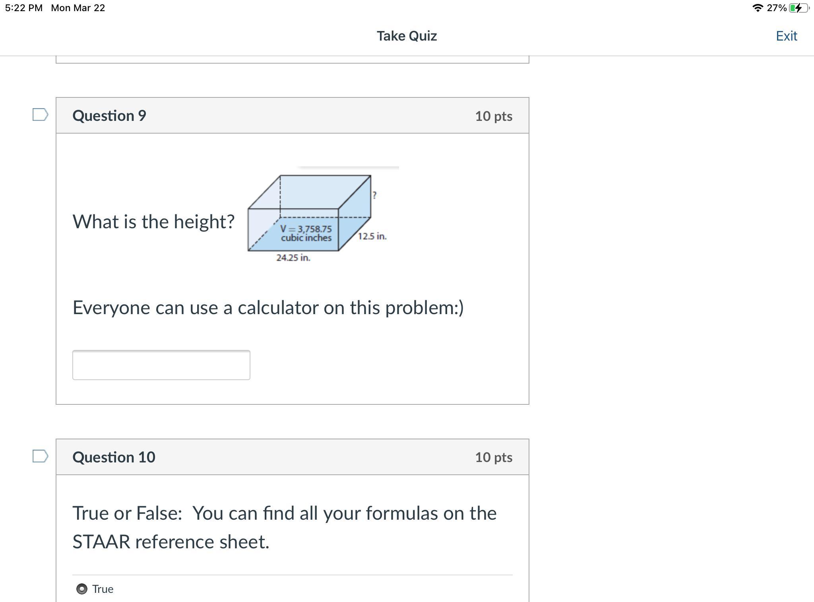Flag Question 9 with the bookmark icon
The height and width of the screenshot is (602, 814).
[x=40, y=115]
